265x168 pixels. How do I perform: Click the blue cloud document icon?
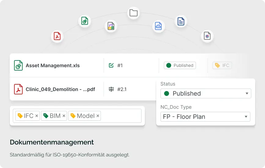click(159, 26)
